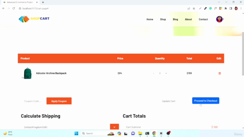Click Proceed to Checkout button
The width and height of the screenshot is (244, 137).
pos(205,100)
